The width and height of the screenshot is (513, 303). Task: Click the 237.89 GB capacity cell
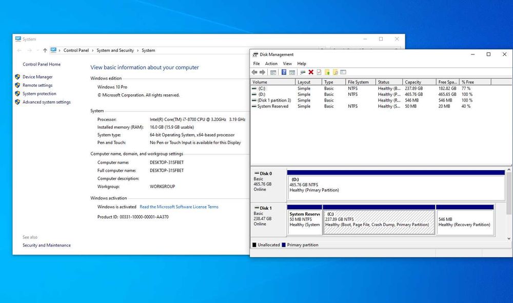[414, 89]
